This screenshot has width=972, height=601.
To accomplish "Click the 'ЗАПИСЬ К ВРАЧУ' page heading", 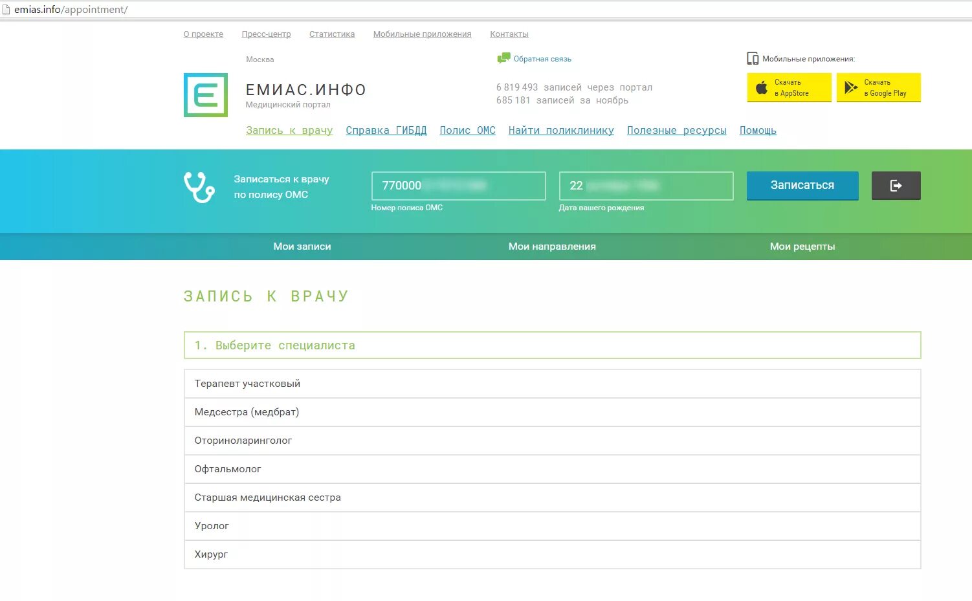I will [267, 296].
